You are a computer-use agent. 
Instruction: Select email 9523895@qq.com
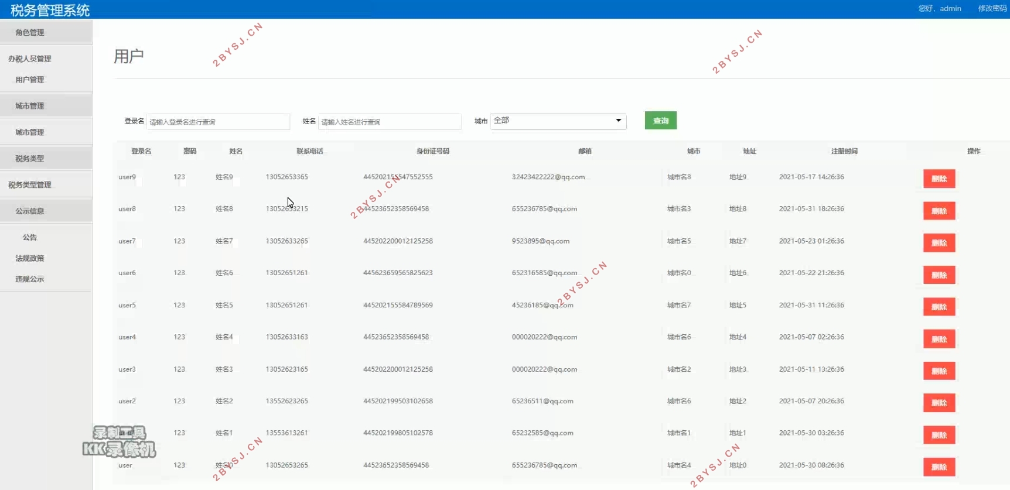point(541,241)
